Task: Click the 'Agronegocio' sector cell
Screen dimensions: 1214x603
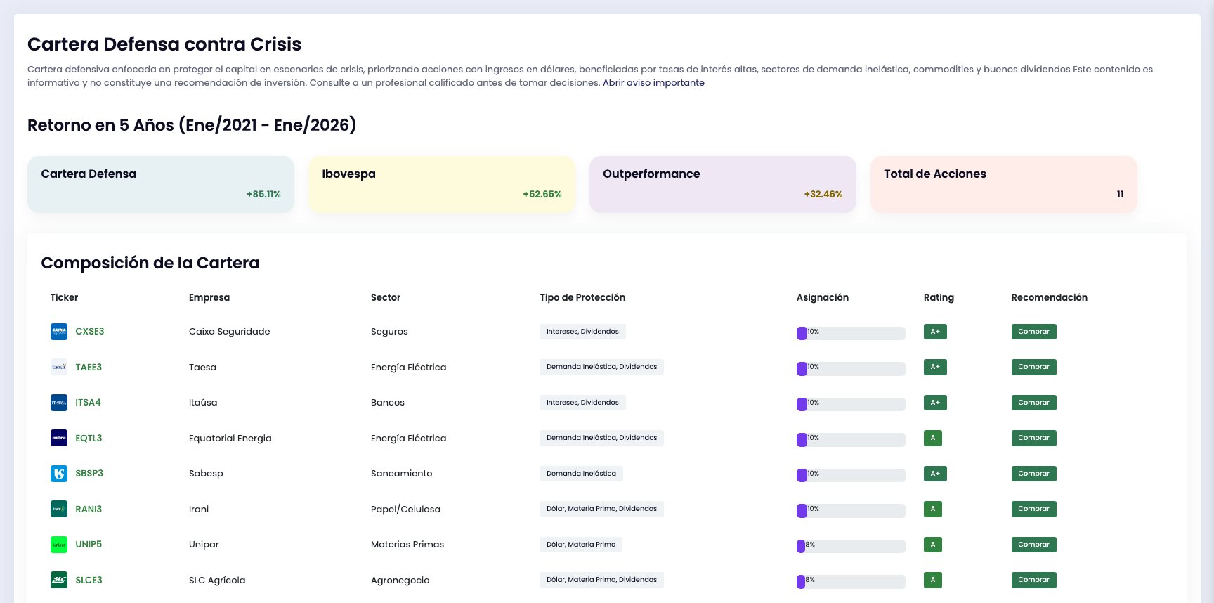Action: pyautogui.click(x=400, y=581)
